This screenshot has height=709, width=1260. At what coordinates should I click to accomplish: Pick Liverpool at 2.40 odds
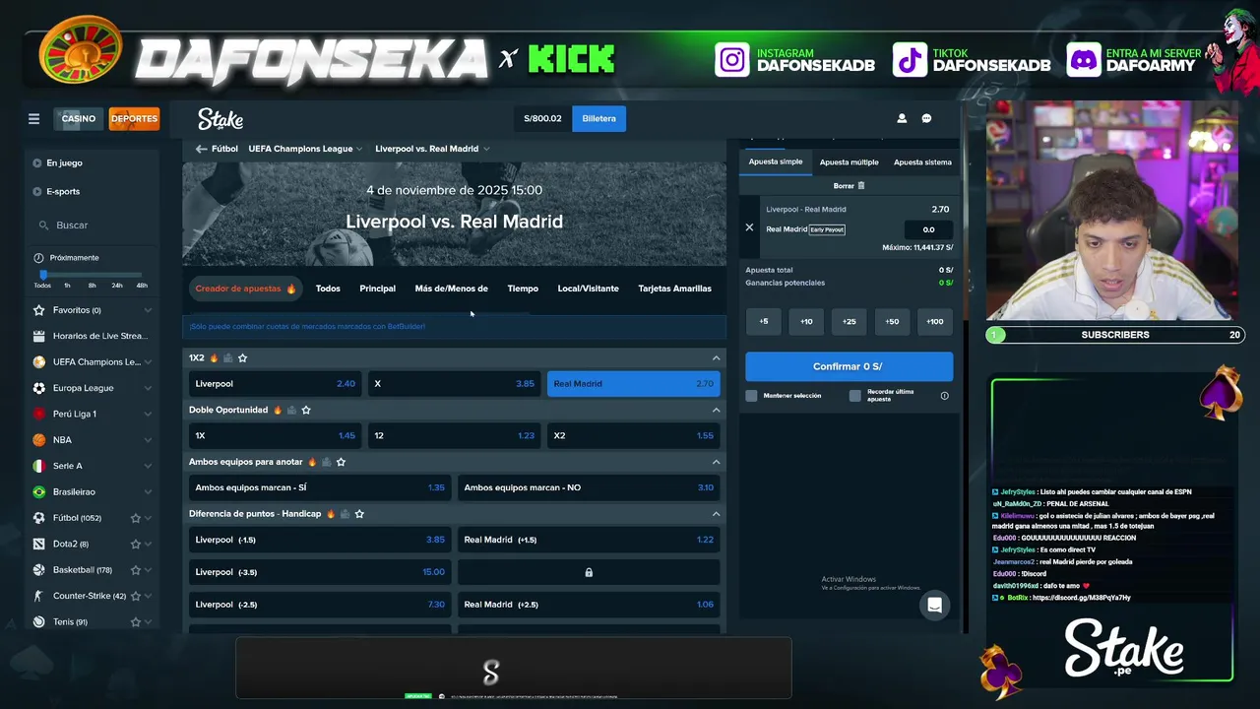tap(275, 384)
